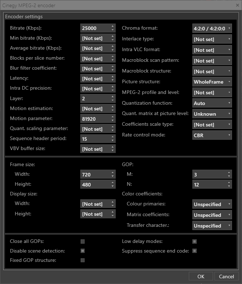Decrease Quant. scaling parameter value

[x=112, y=131]
